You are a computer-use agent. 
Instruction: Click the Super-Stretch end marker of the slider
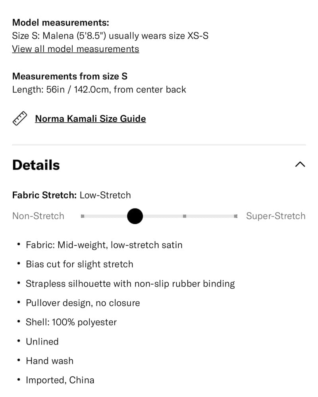pos(236,216)
